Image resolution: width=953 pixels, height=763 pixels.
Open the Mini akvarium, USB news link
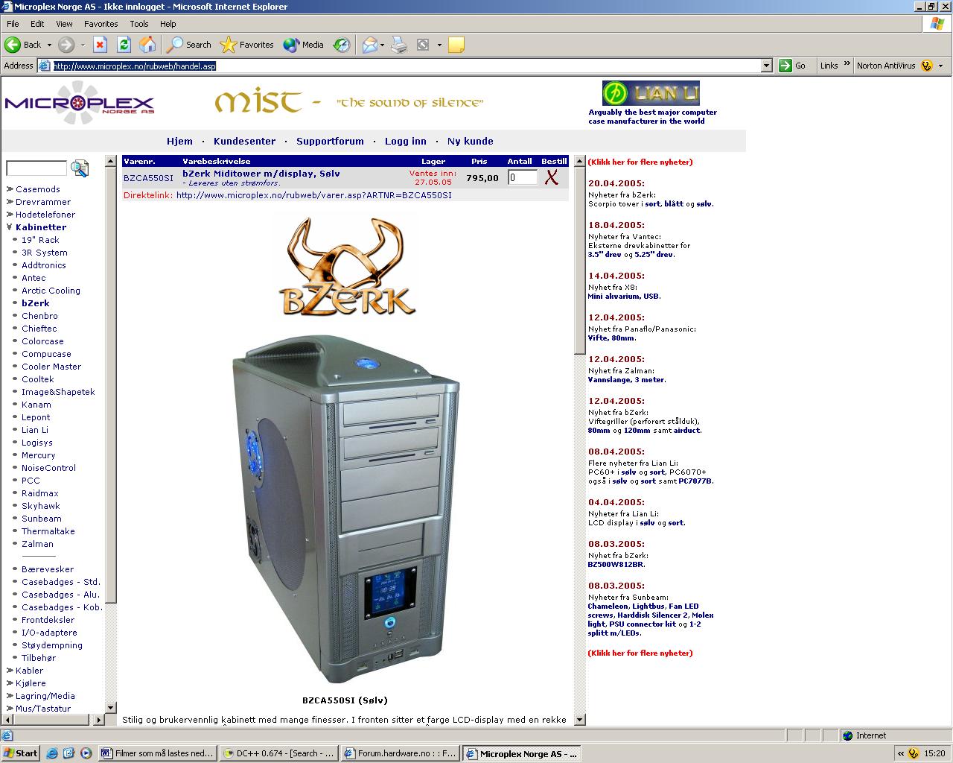[624, 296]
